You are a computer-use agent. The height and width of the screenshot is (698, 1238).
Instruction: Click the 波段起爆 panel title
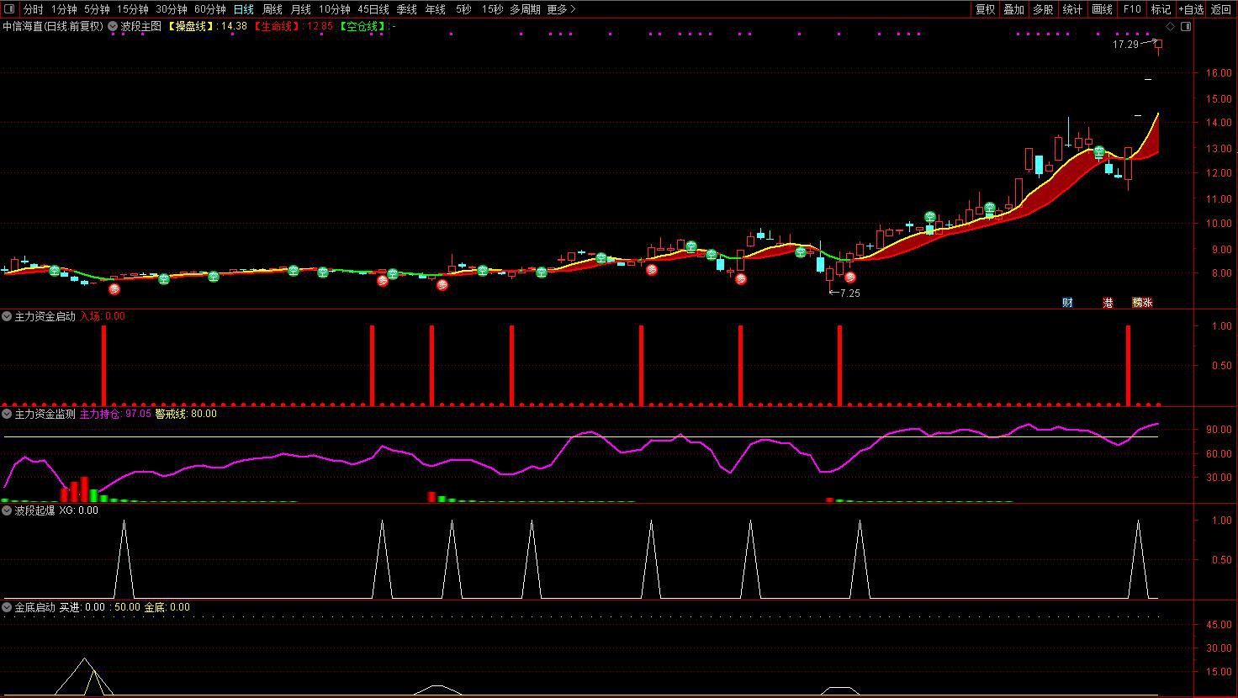[35, 510]
